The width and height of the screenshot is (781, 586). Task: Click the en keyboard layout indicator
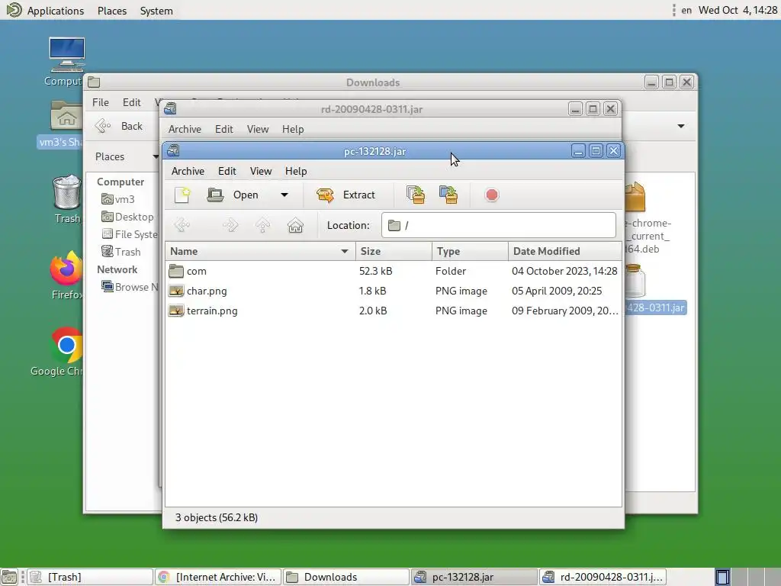coord(686,10)
